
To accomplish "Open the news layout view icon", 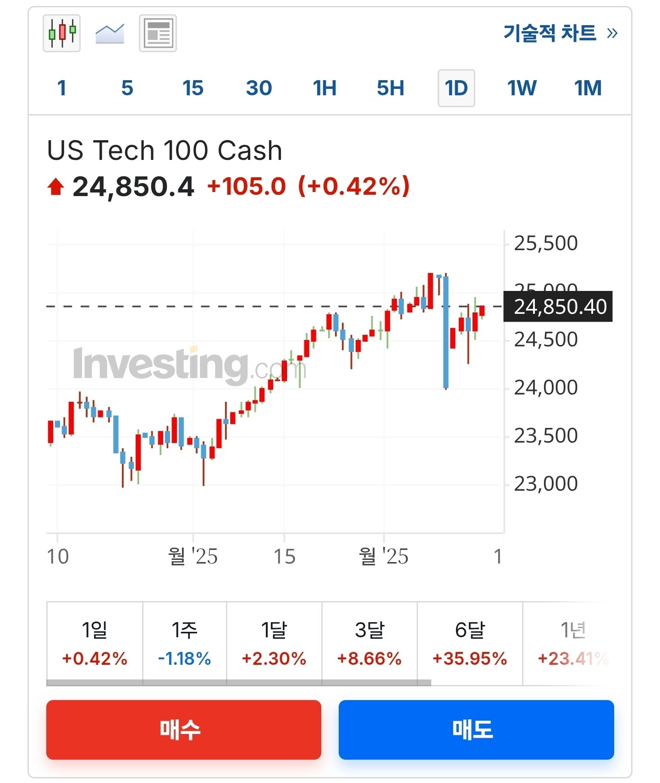I will 158,33.
